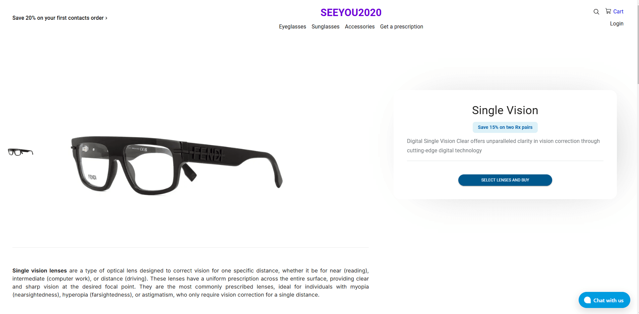The height and width of the screenshot is (314, 639).
Task: Click the page vertical scrollbar
Action: coord(638,157)
